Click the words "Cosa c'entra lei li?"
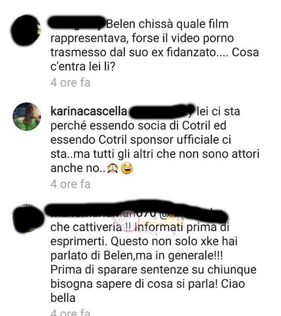This screenshot has width=281, height=316. (x=154, y=59)
